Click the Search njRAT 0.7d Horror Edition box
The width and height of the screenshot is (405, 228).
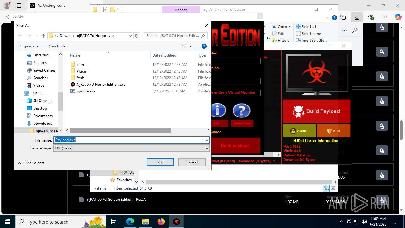176,36
